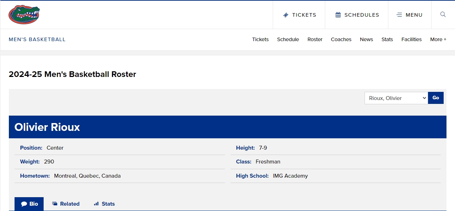
Task: Open the search magnifier icon
Action: 443,15
